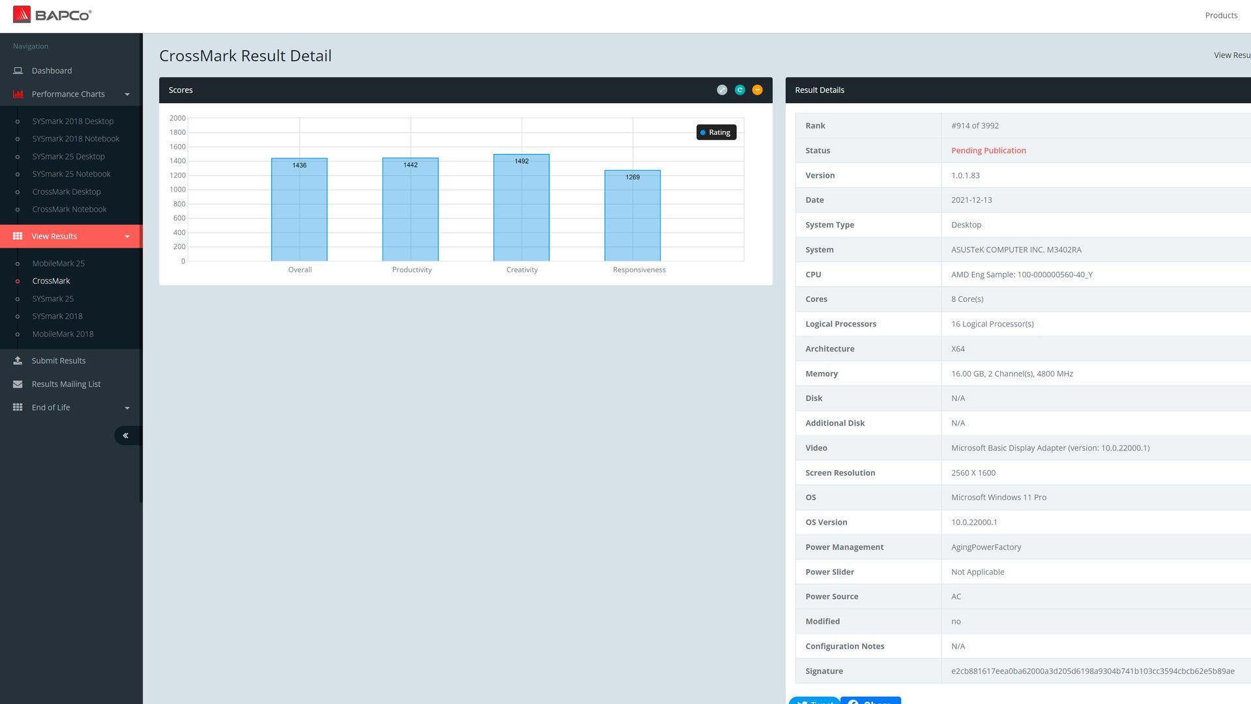Image resolution: width=1251 pixels, height=704 pixels.
Task: Open SYSmark 25 Desktop charts
Action: pos(68,156)
